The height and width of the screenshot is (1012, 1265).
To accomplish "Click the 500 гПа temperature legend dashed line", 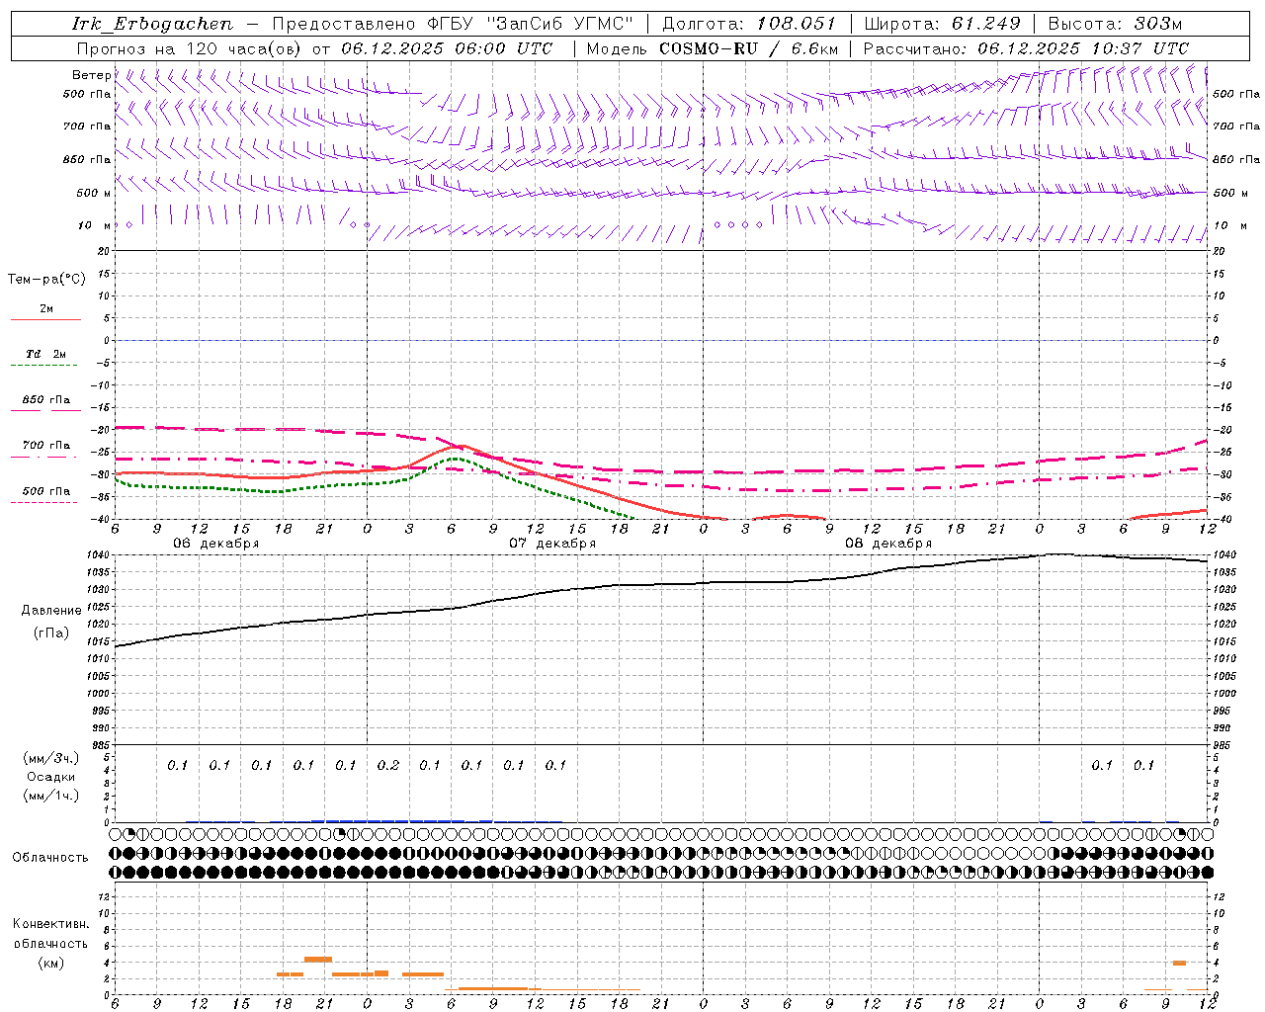I will [45, 502].
